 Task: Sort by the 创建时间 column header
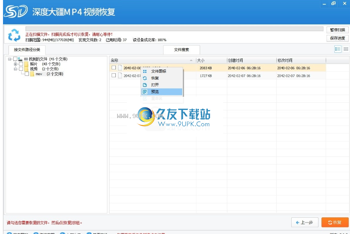tap(252, 61)
